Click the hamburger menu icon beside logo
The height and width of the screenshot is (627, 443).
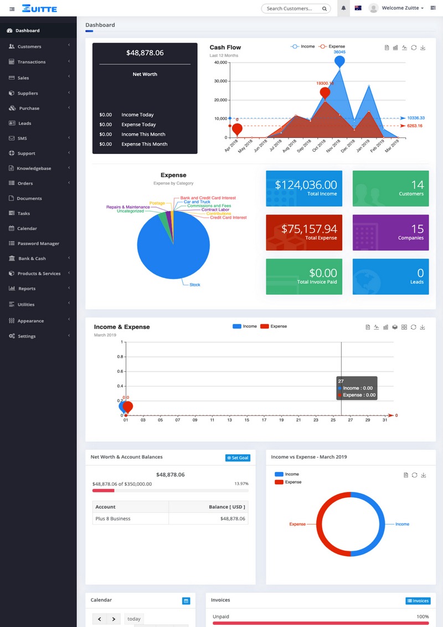[12, 9]
